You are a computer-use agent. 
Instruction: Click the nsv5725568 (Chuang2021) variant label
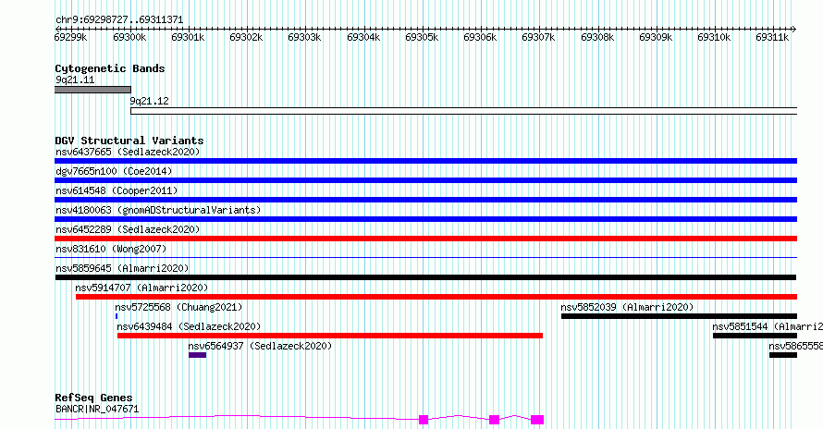tap(179, 307)
